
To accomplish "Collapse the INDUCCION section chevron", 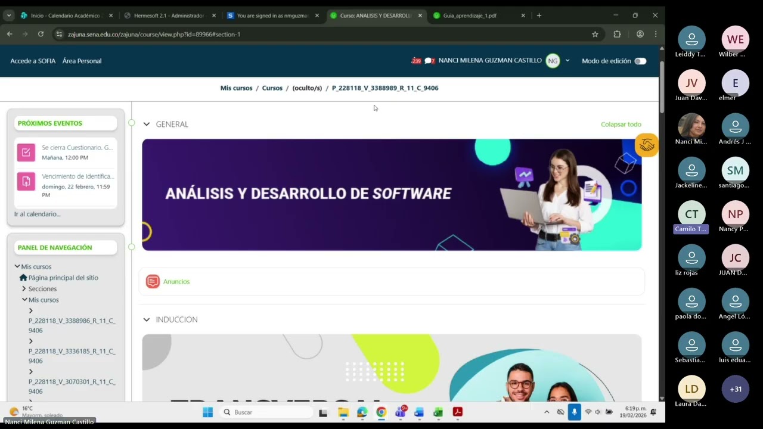I will click(147, 319).
